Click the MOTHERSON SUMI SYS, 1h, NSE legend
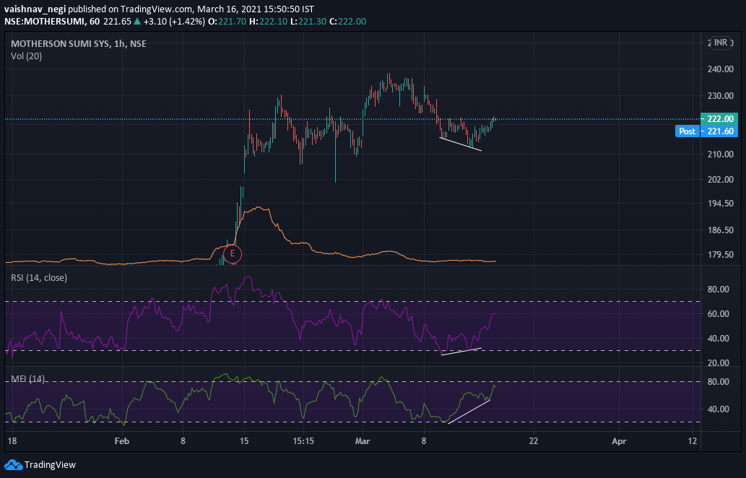Screen dimensions: 746x478 coord(79,44)
